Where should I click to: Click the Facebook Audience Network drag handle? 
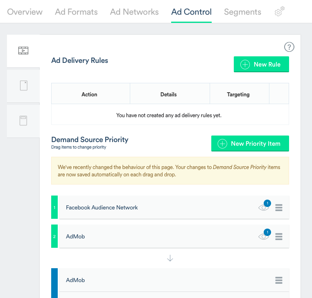point(279,208)
